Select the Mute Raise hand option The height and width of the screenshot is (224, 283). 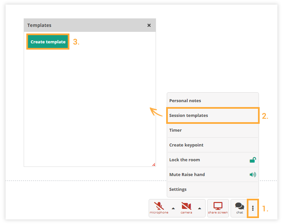[x=213, y=174]
